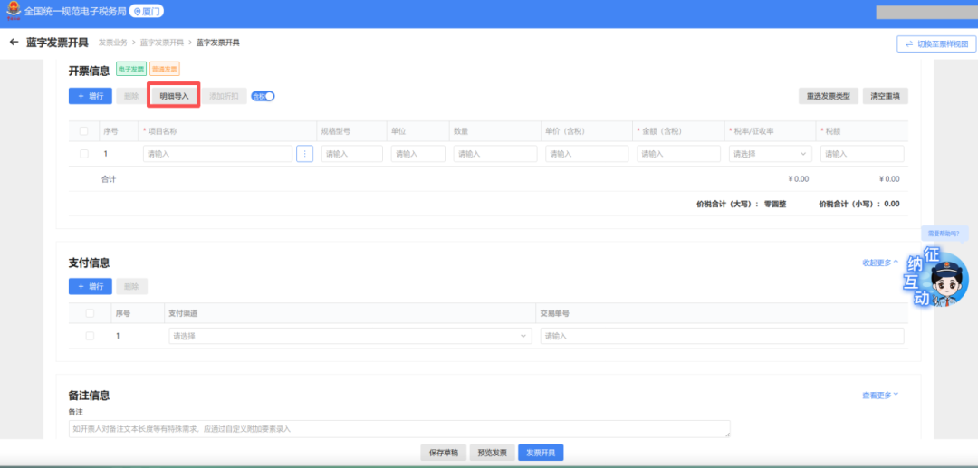Check the box for payment row 1
Screen dimensions: 978x468
pos(90,336)
